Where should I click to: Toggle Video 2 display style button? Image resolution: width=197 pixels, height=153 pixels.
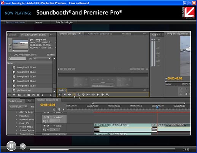pos(44,121)
